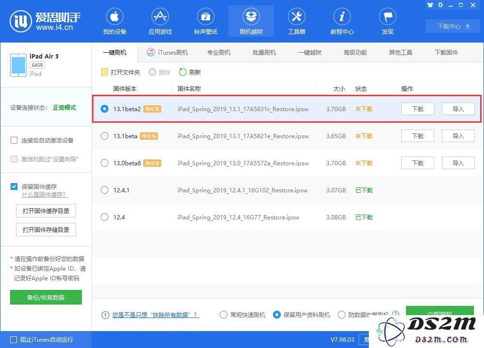Image resolution: width=484 pixels, height=348 pixels.
Task: Click the iPad Air 3 device icon
Action: click(x=18, y=65)
